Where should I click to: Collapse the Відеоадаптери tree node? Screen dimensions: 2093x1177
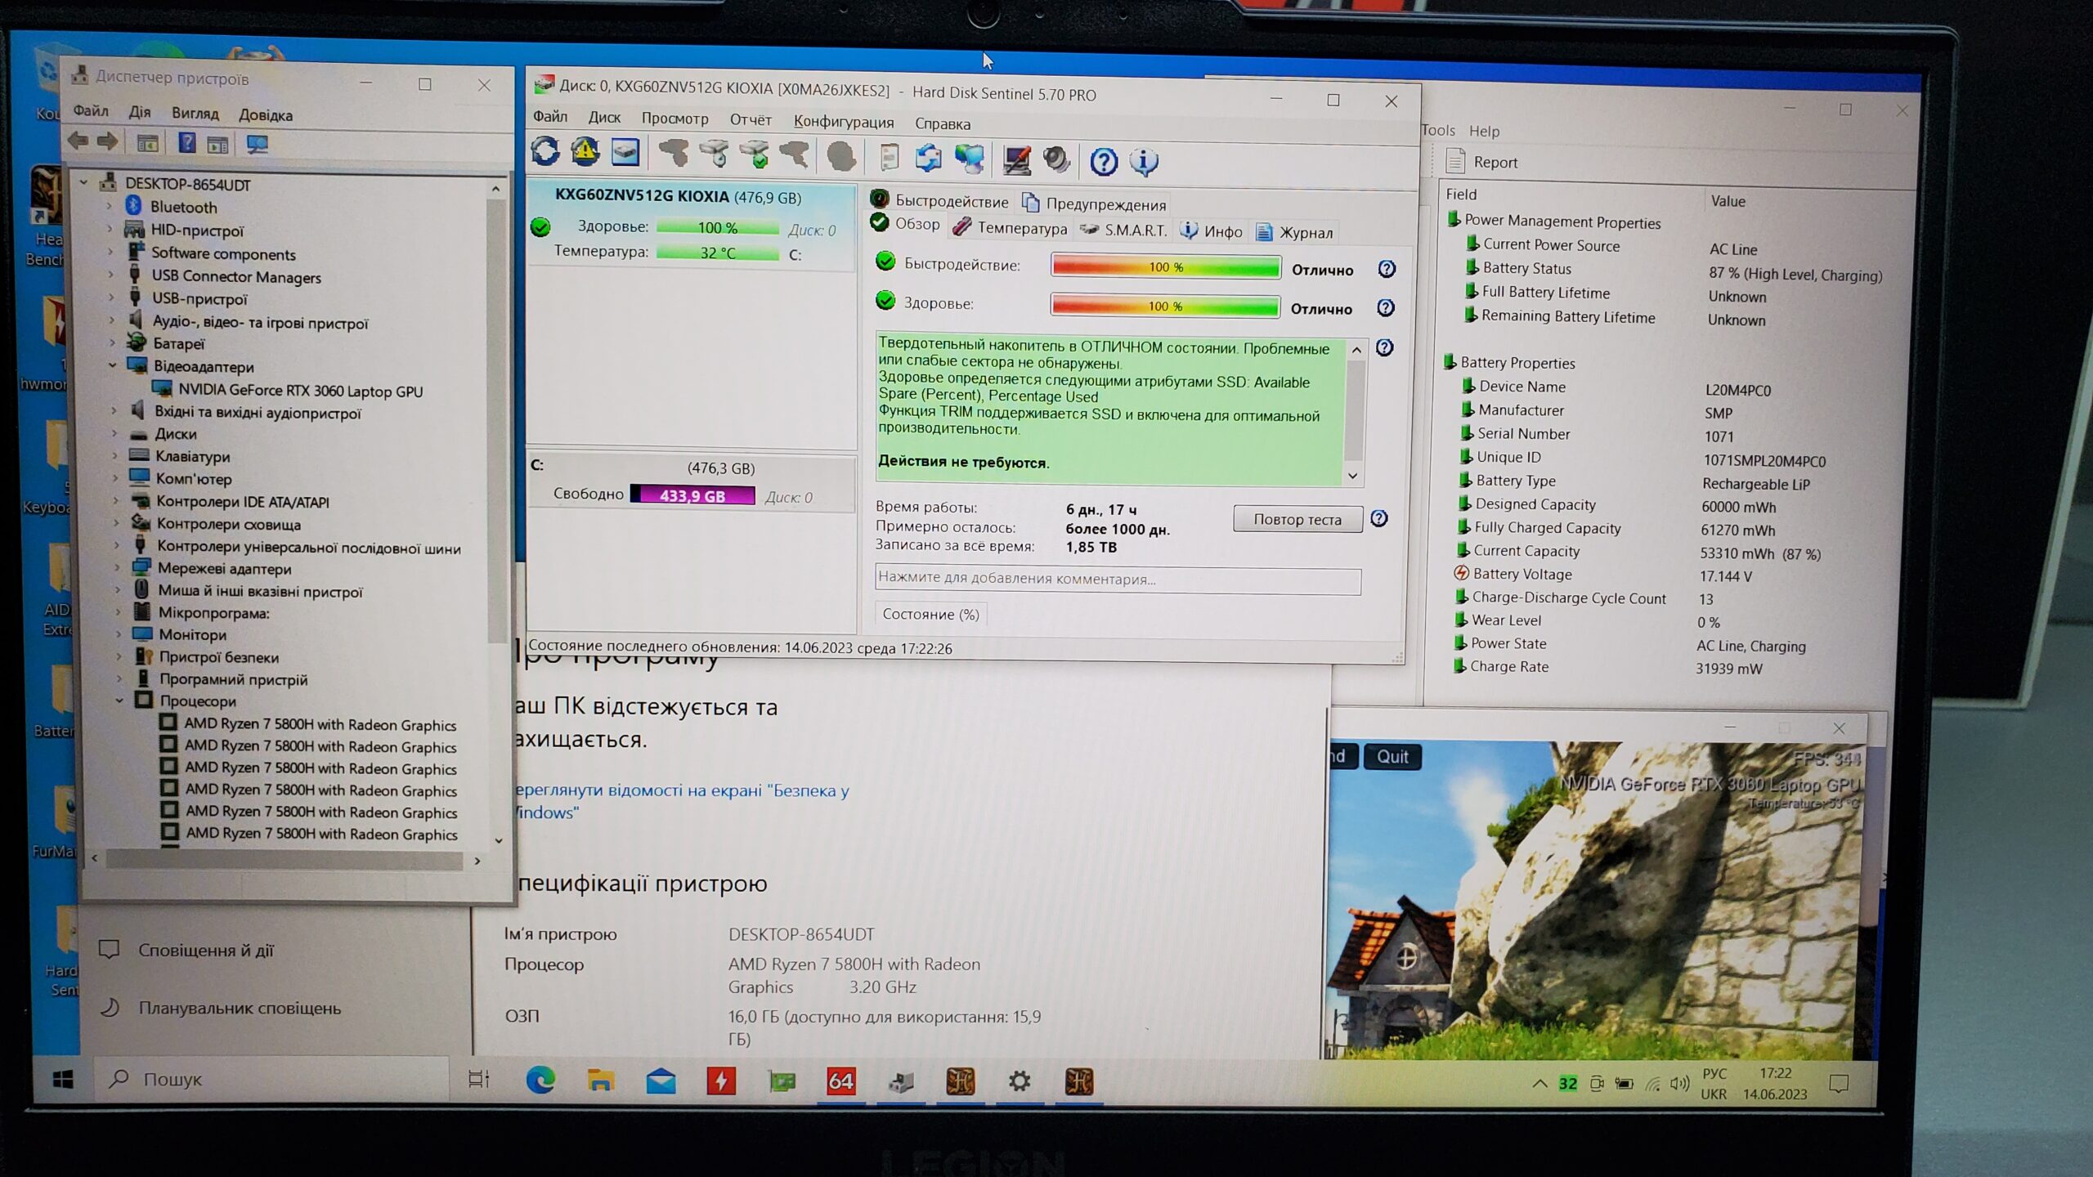(x=113, y=365)
